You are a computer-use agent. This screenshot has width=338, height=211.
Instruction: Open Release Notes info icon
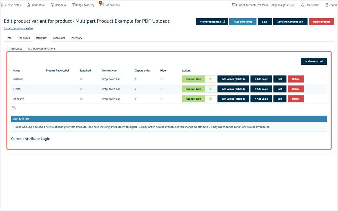point(1,5)
